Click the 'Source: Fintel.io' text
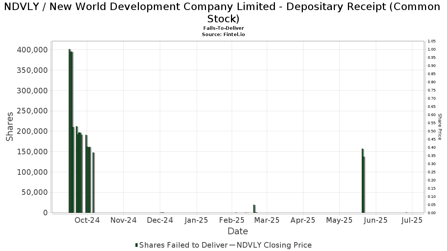Image resolution: width=447 pixels, height=251 pixels. 223,34
